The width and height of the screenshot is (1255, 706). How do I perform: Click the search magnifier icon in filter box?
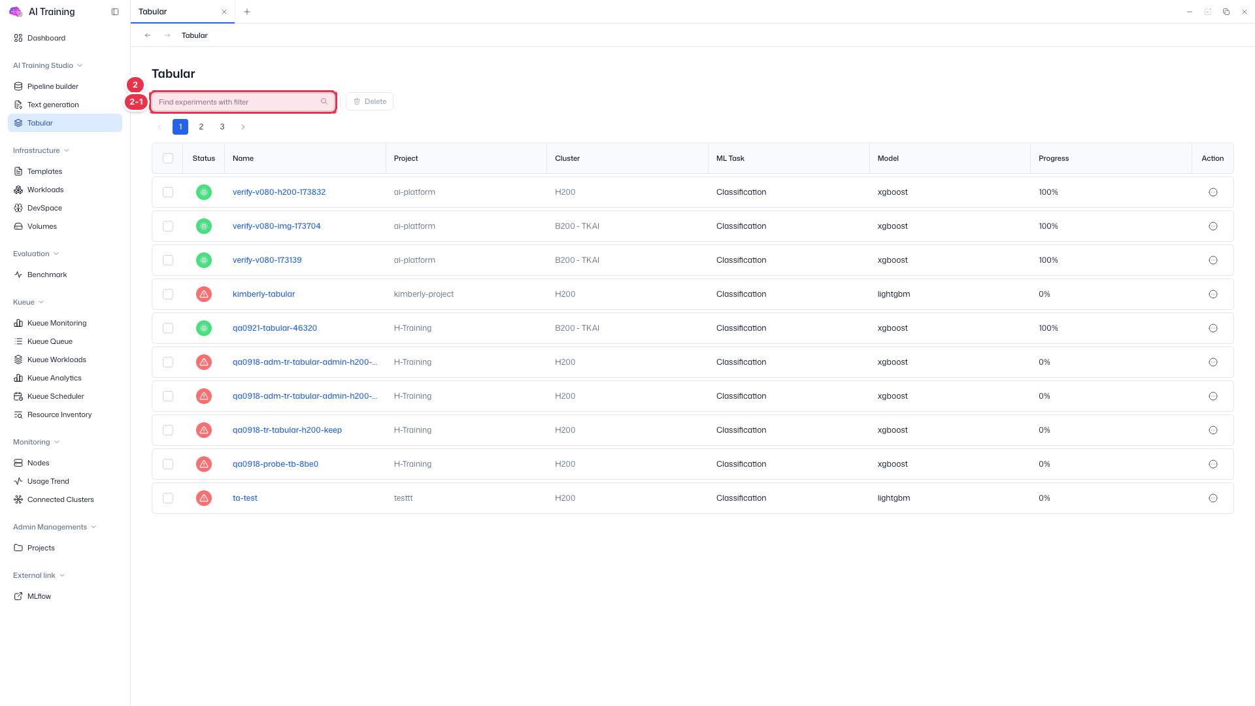point(324,101)
